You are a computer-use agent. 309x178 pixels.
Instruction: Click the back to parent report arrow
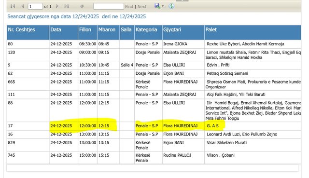click(x=82, y=6)
